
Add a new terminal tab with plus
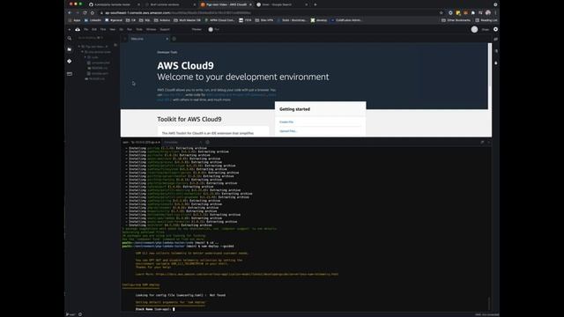pyautogui.click(x=208, y=143)
